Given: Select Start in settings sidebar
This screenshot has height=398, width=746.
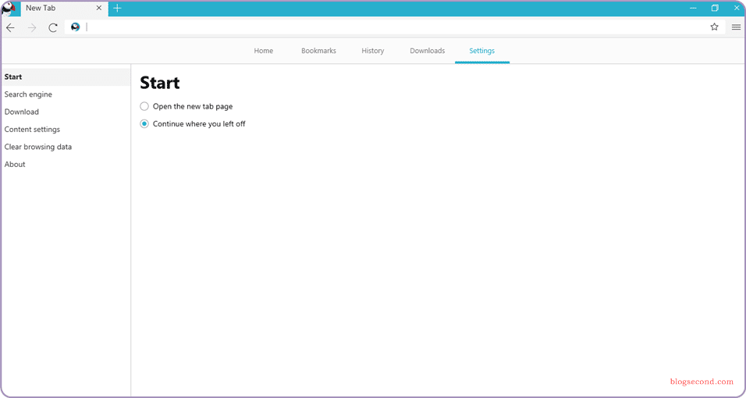Looking at the screenshot, I should click(x=66, y=77).
